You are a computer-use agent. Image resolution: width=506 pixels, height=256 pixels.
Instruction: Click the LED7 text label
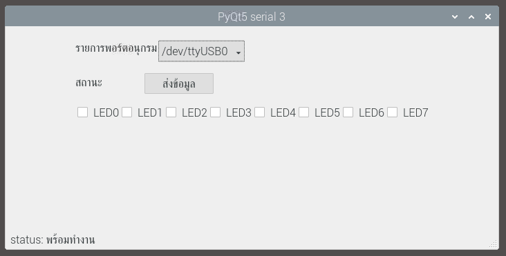(415, 112)
